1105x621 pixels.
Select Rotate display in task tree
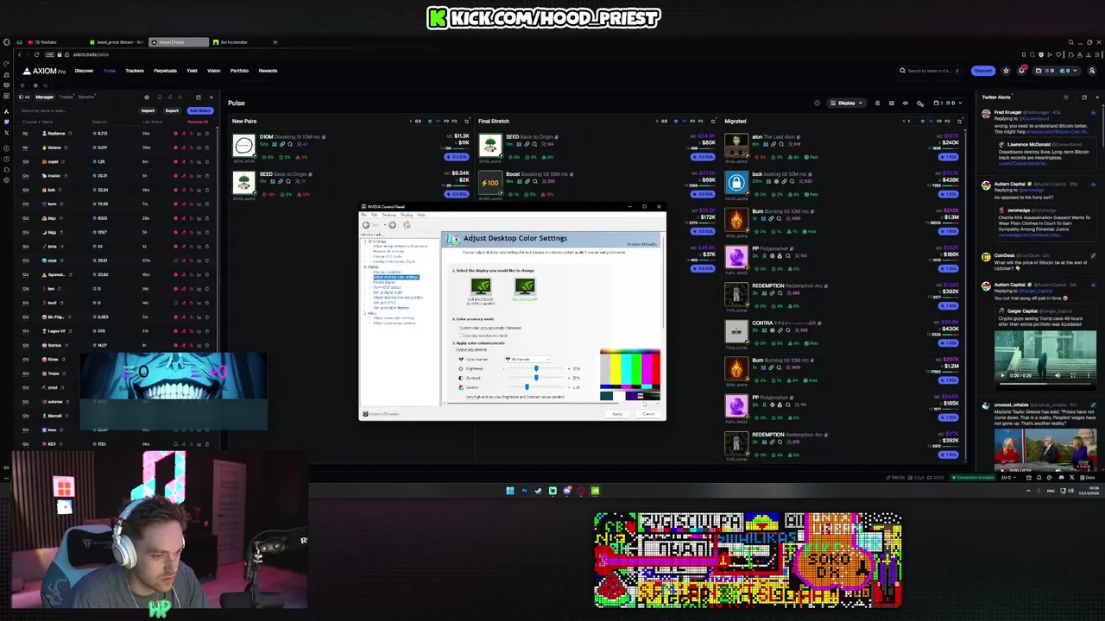[384, 282]
